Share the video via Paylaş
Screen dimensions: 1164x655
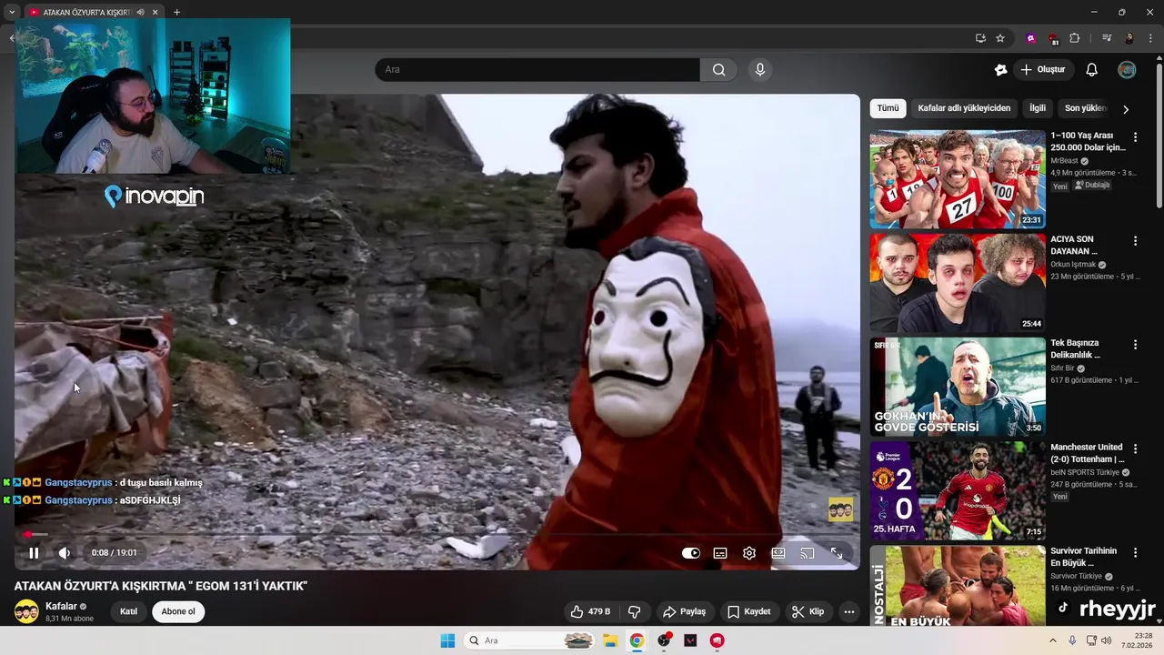[685, 611]
